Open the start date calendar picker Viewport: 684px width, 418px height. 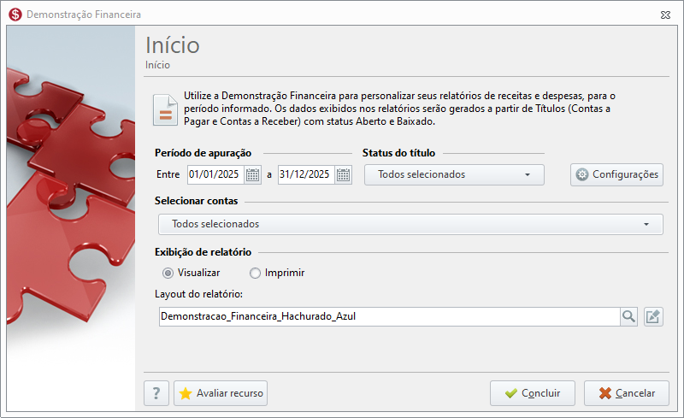tap(253, 174)
